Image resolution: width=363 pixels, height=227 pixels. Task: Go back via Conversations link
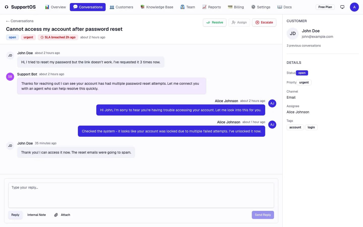point(20,21)
